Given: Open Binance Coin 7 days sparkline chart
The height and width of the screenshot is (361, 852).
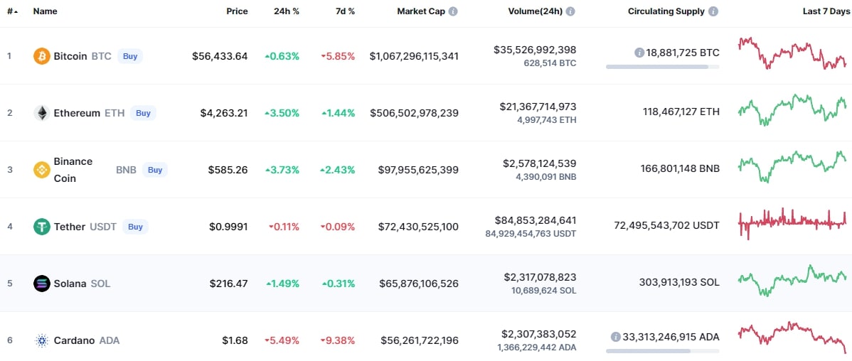Looking at the screenshot, I should tap(792, 167).
